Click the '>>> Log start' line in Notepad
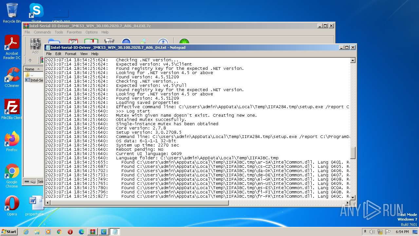The height and width of the screenshot is (236, 419). (x=133, y=111)
